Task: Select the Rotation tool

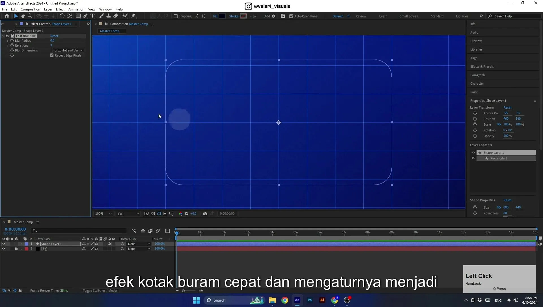Action: coord(62,16)
